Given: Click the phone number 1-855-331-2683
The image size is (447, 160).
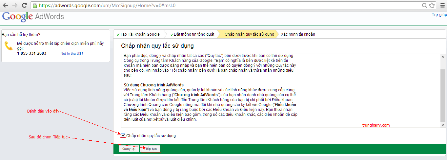Looking at the screenshot, I should (x=31, y=53).
